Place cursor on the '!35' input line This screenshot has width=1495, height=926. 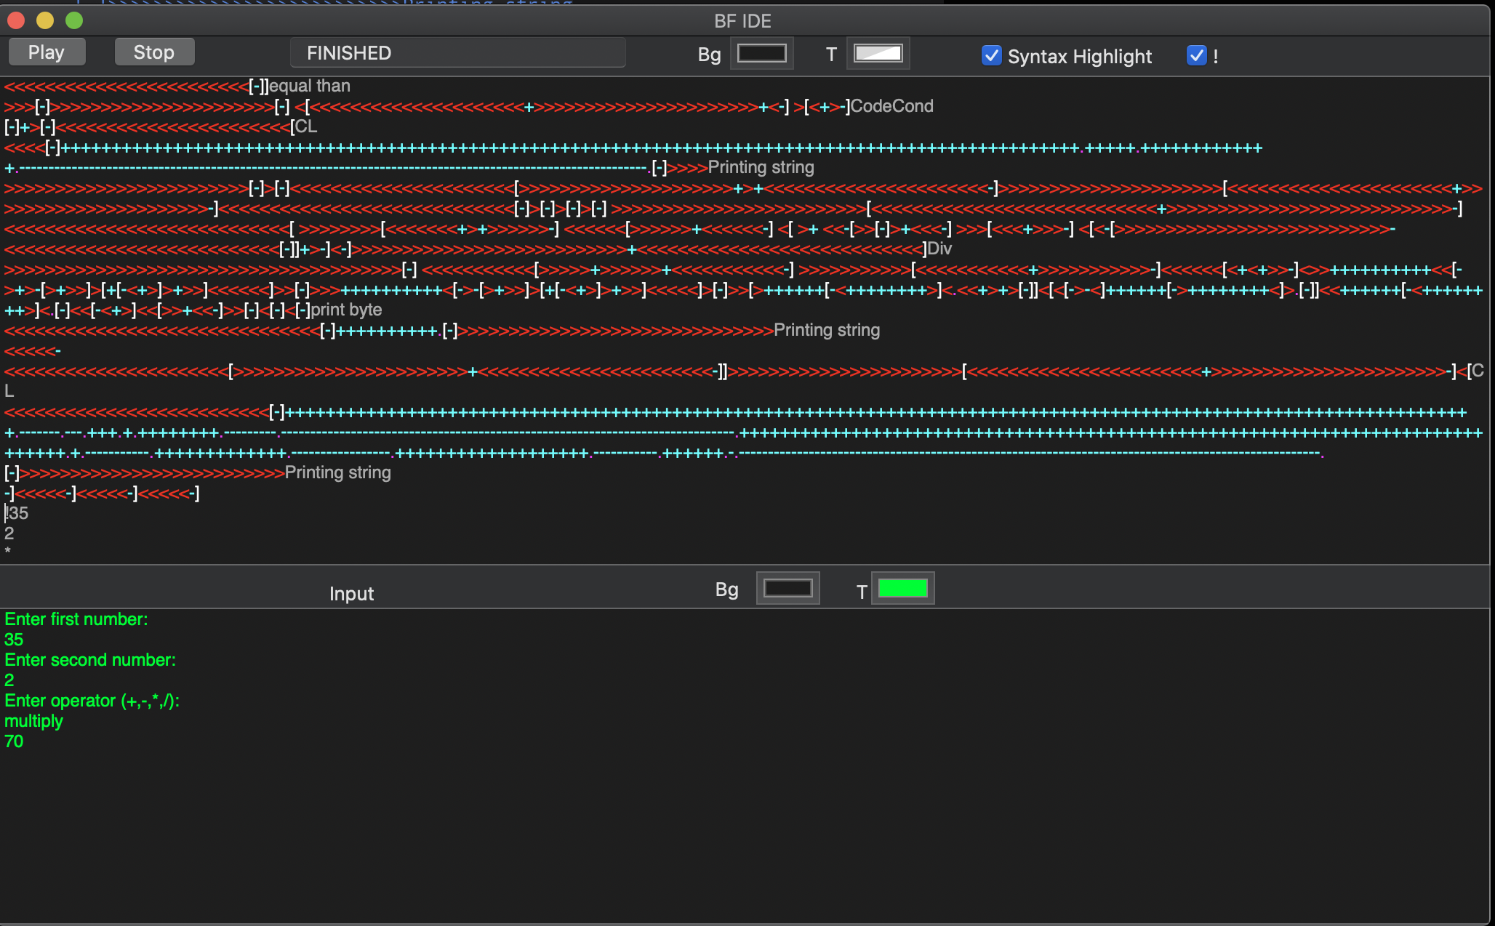point(17,513)
